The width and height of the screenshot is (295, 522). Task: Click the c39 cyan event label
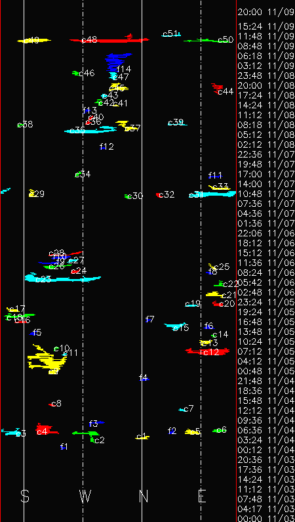coord(176,122)
